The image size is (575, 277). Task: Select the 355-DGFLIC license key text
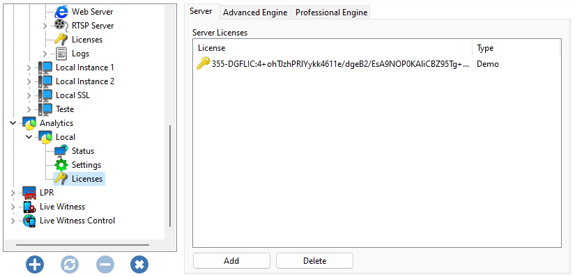(x=341, y=64)
